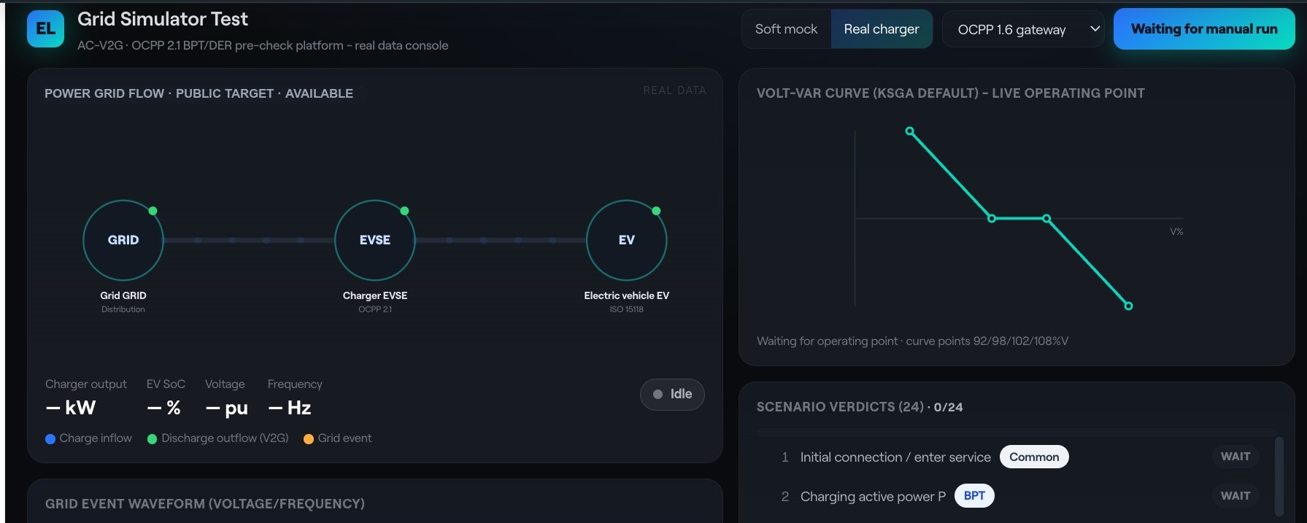Click the Volt-Var Curve panel heading
Screen dimensions: 1307x523
pyautogui.click(x=950, y=93)
